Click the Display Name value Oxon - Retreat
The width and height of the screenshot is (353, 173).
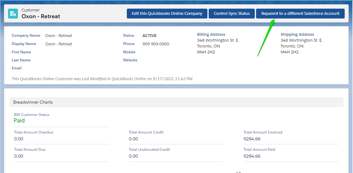[x=58, y=44]
